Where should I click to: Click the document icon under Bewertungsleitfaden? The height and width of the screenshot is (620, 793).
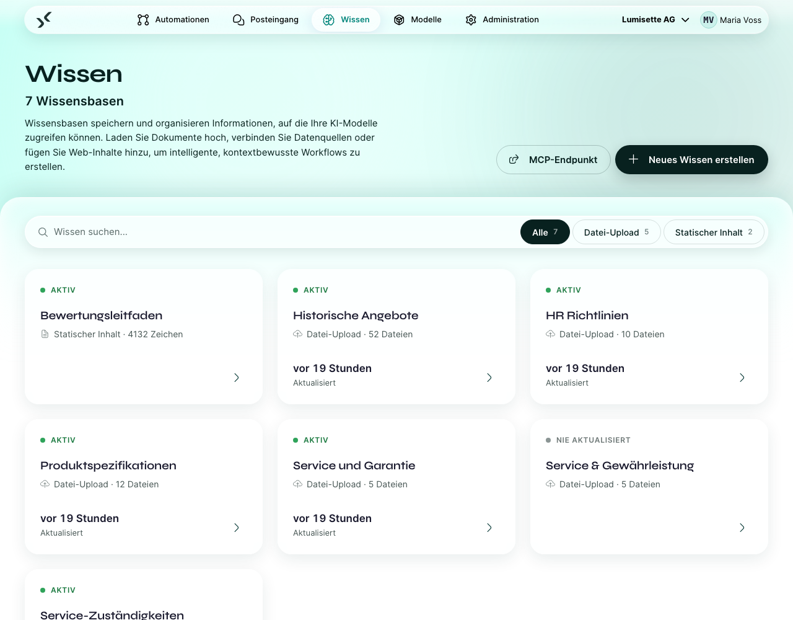pos(45,334)
